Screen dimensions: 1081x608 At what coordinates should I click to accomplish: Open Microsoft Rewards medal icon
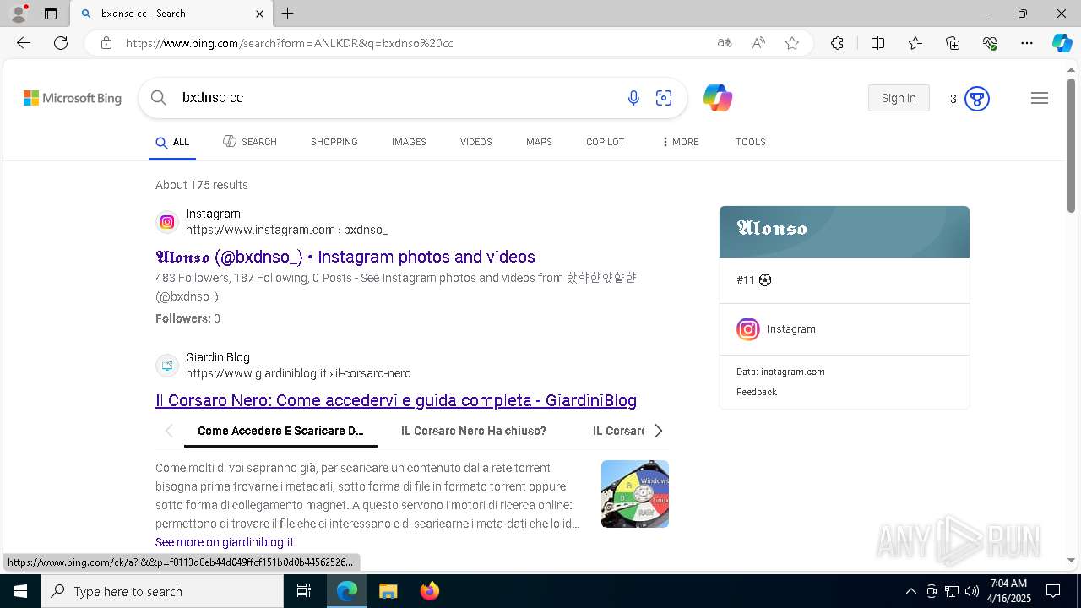976,99
